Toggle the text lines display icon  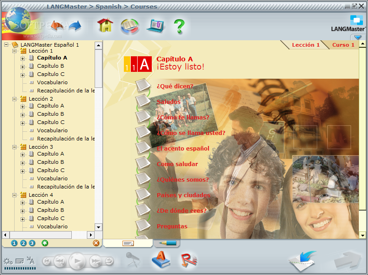click(20, 261)
